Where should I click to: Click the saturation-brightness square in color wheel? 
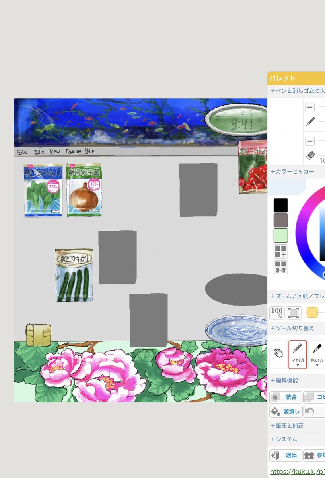(322, 233)
